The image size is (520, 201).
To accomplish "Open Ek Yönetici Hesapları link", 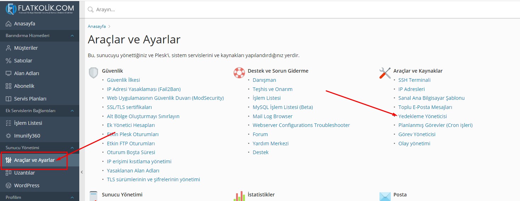I will [131, 125].
